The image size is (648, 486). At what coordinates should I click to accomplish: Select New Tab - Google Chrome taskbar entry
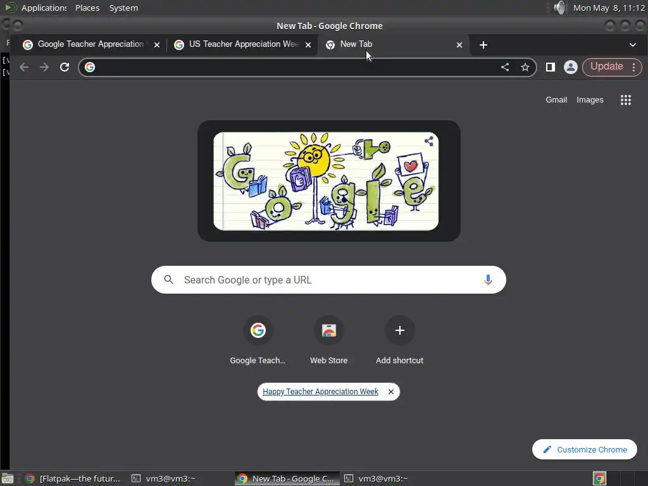point(287,478)
